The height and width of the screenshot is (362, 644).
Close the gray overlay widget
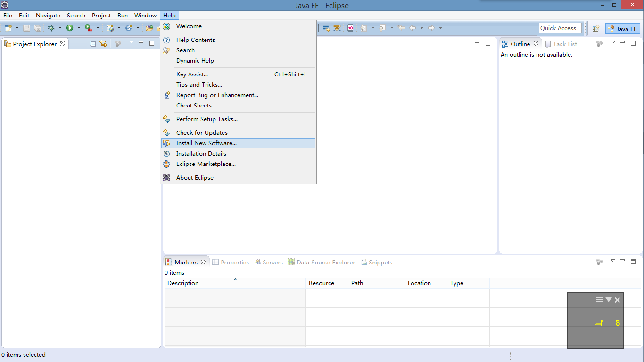coord(618,300)
